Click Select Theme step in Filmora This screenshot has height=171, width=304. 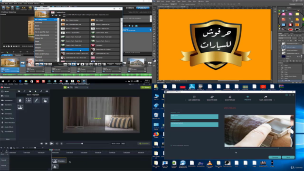click(x=212, y=98)
